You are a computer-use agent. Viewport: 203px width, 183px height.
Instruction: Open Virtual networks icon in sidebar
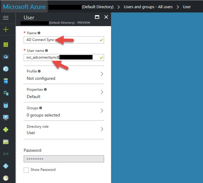[6, 154]
